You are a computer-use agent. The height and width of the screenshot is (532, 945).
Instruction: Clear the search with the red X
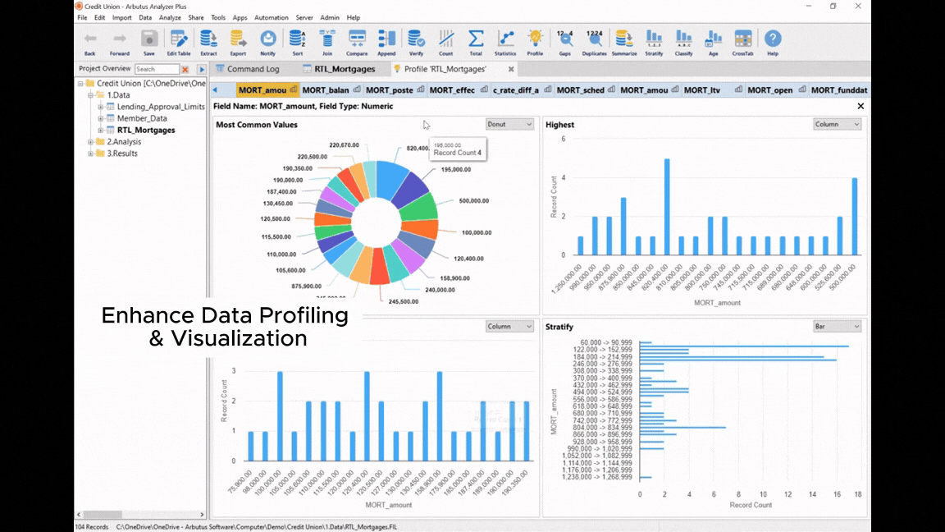tap(187, 70)
